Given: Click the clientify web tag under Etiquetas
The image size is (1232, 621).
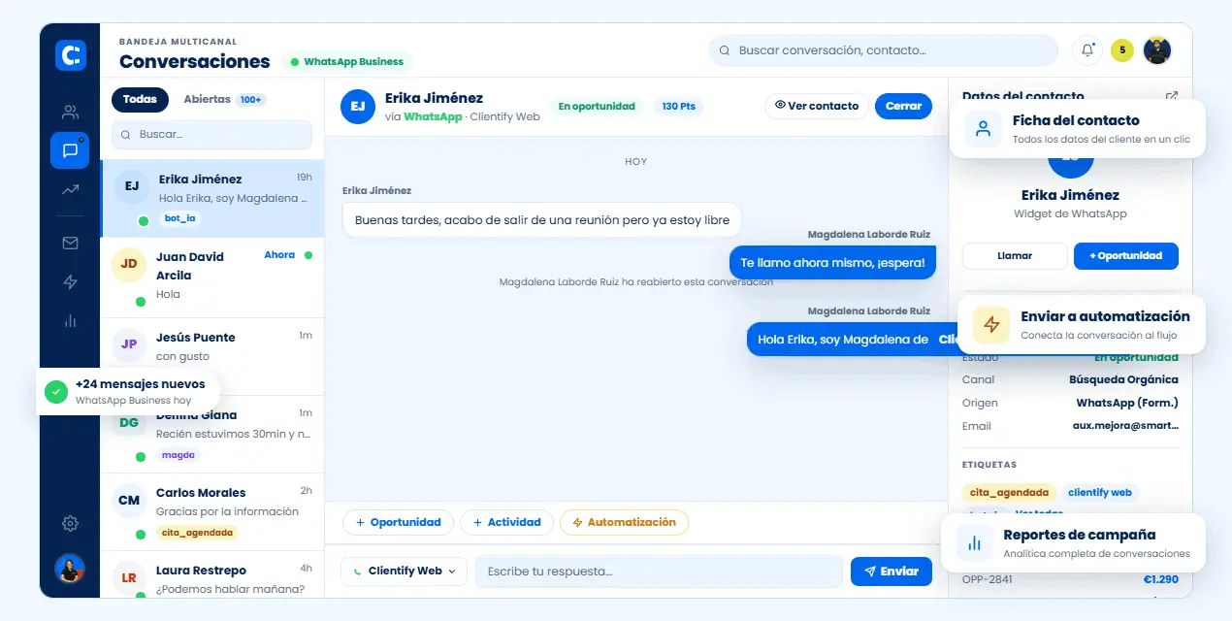Looking at the screenshot, I should [1100, 492].
